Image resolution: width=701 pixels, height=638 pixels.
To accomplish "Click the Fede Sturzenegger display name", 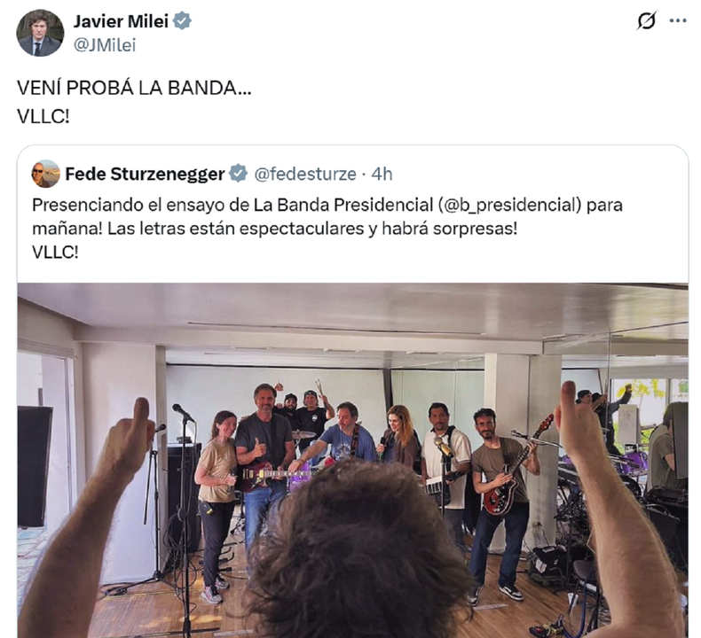I will tap(145, 175).
